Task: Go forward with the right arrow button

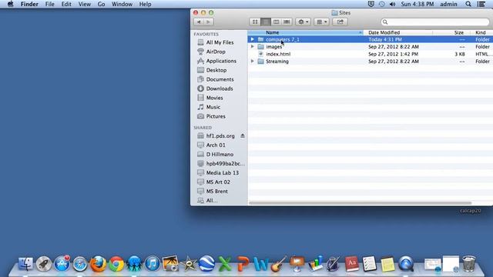Action: 209,22
